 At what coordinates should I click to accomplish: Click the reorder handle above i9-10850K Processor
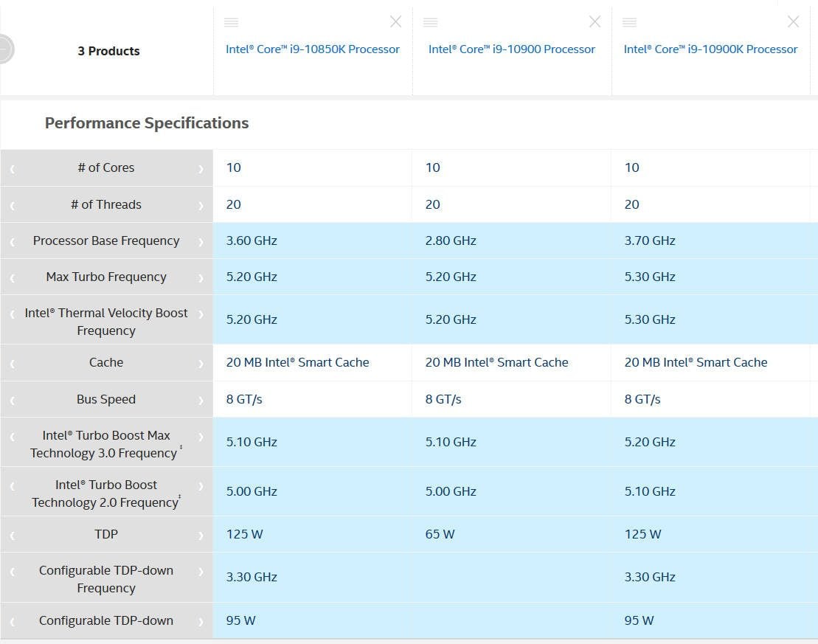coord(231,22)
